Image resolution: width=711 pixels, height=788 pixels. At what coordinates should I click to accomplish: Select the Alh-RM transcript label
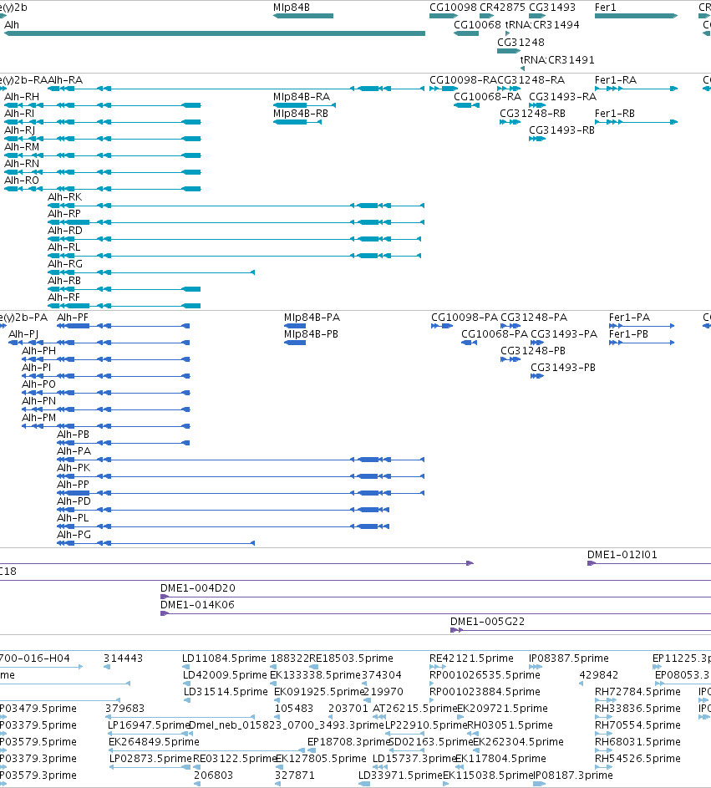[22, 147]
